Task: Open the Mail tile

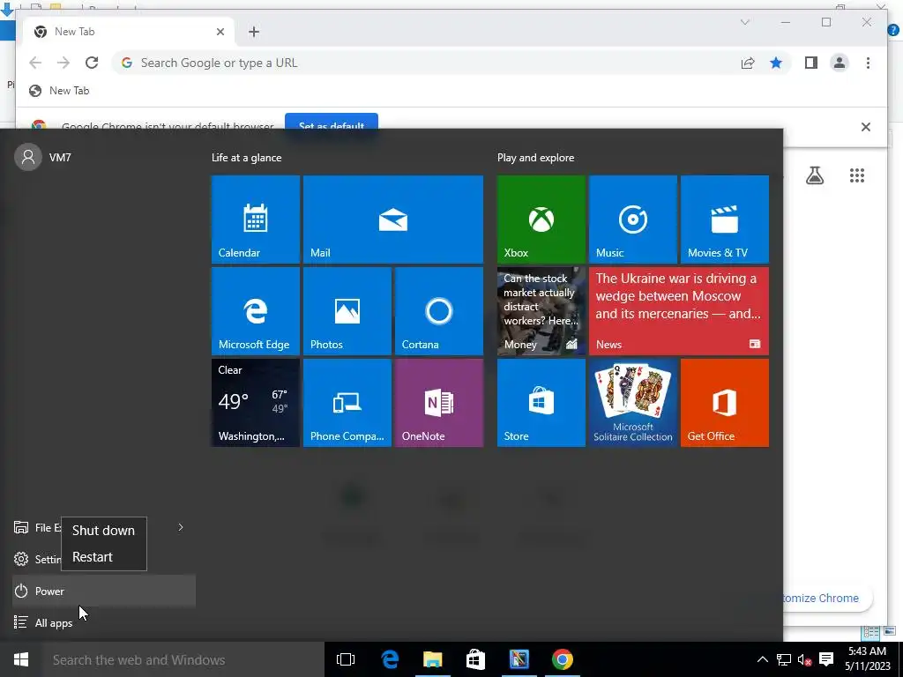Action: (x=392, y=219)
